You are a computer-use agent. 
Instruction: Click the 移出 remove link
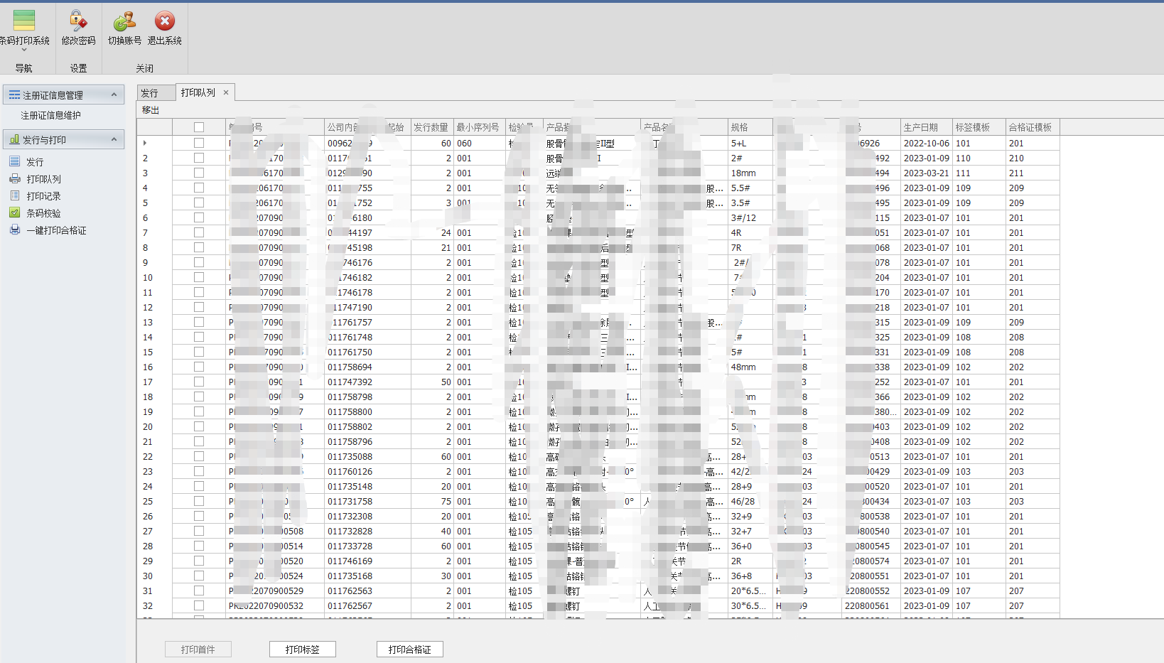coord(151,110)
